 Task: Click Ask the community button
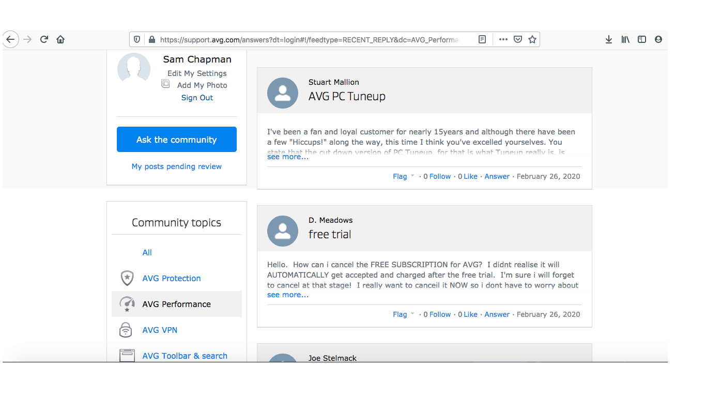point(177,140)
